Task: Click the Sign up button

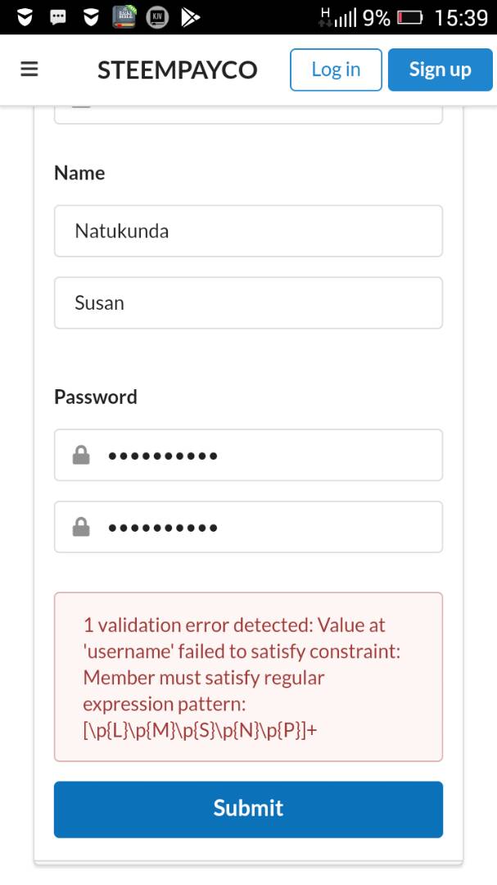Action: [x=440, y=70]
